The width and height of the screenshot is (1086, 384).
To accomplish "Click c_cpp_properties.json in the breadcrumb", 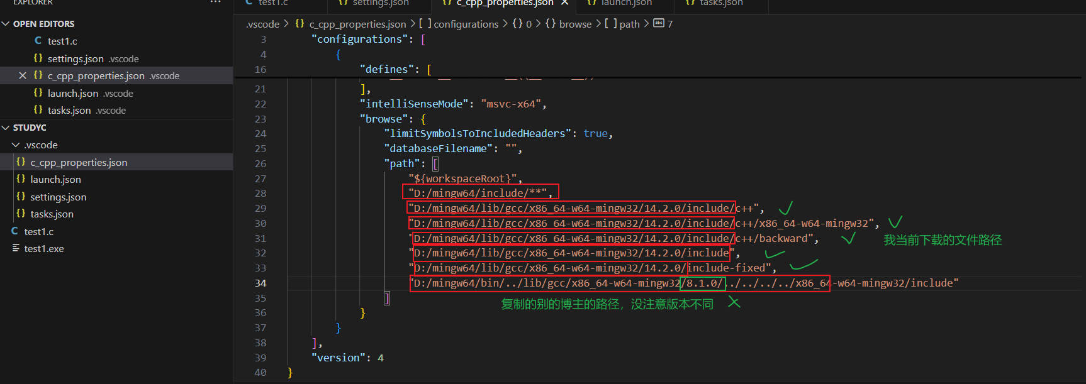I will pyautogui.click(x=357, y=24).
